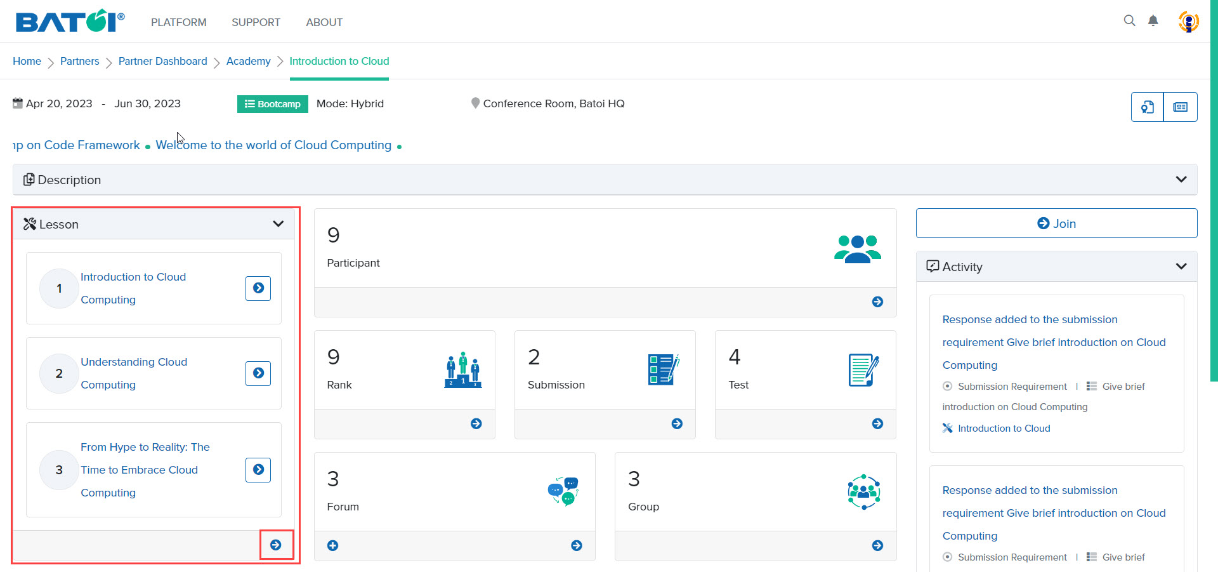Click the Submission card footer arrow
This screenshot has width=1218, height=572.
pyautogui.click(x=677, y=423)
